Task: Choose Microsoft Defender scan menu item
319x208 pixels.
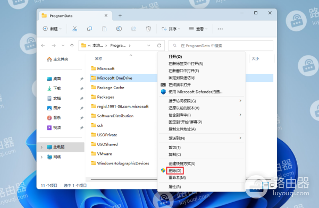Action: (202, 92)
